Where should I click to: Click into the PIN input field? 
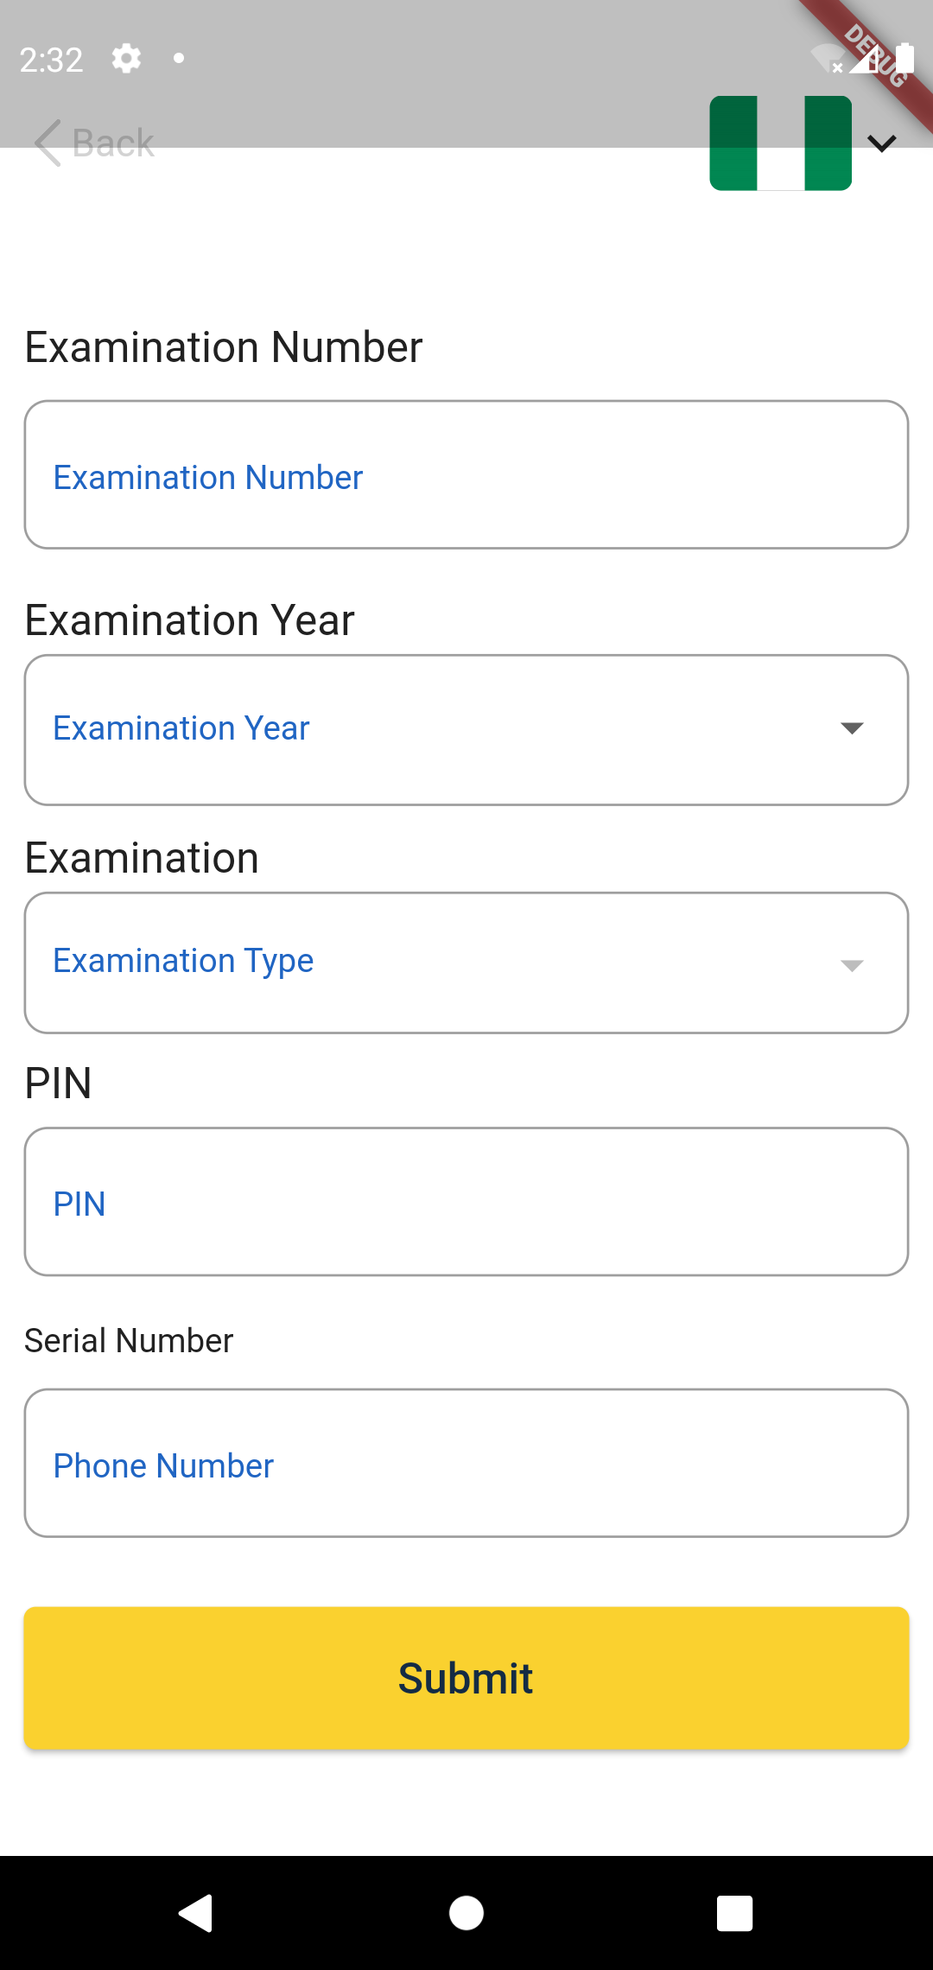[x=466, y=1202]
